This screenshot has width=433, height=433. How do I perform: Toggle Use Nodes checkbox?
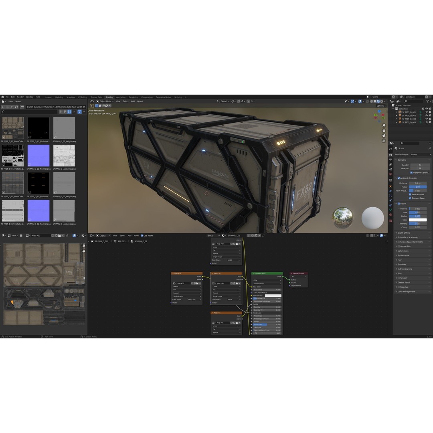click(142, 236)
